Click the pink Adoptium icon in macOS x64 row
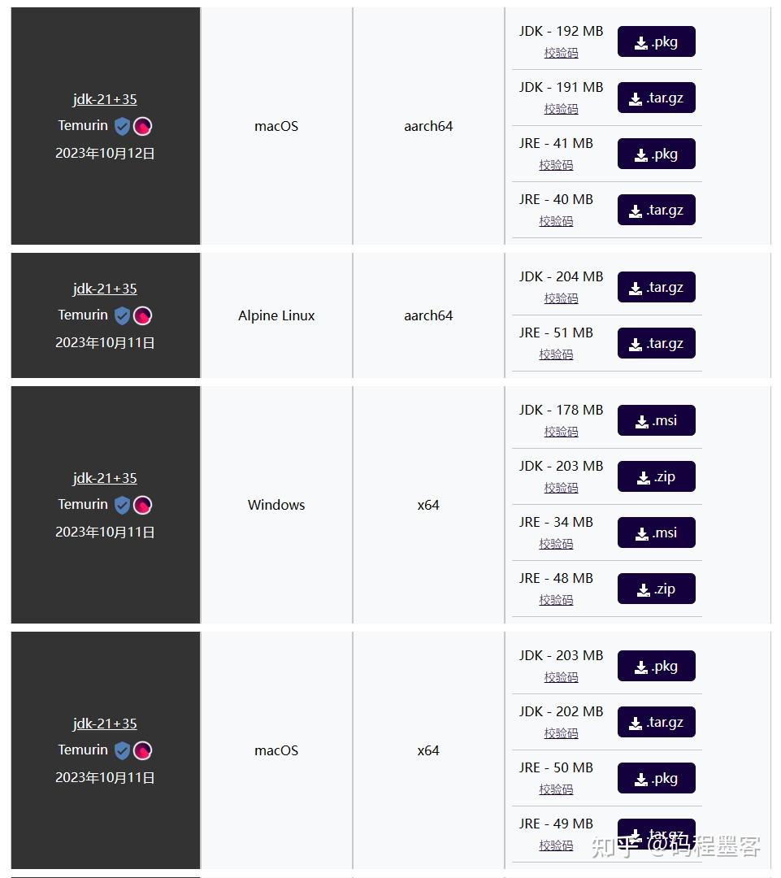 [x=143, y=750]
